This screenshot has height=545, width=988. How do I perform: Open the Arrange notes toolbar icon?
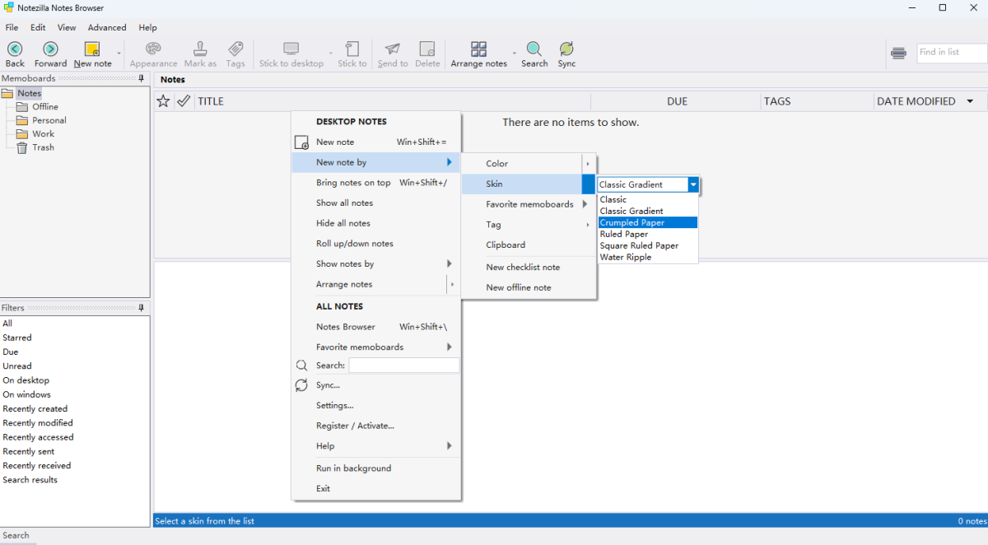point(478,49)
